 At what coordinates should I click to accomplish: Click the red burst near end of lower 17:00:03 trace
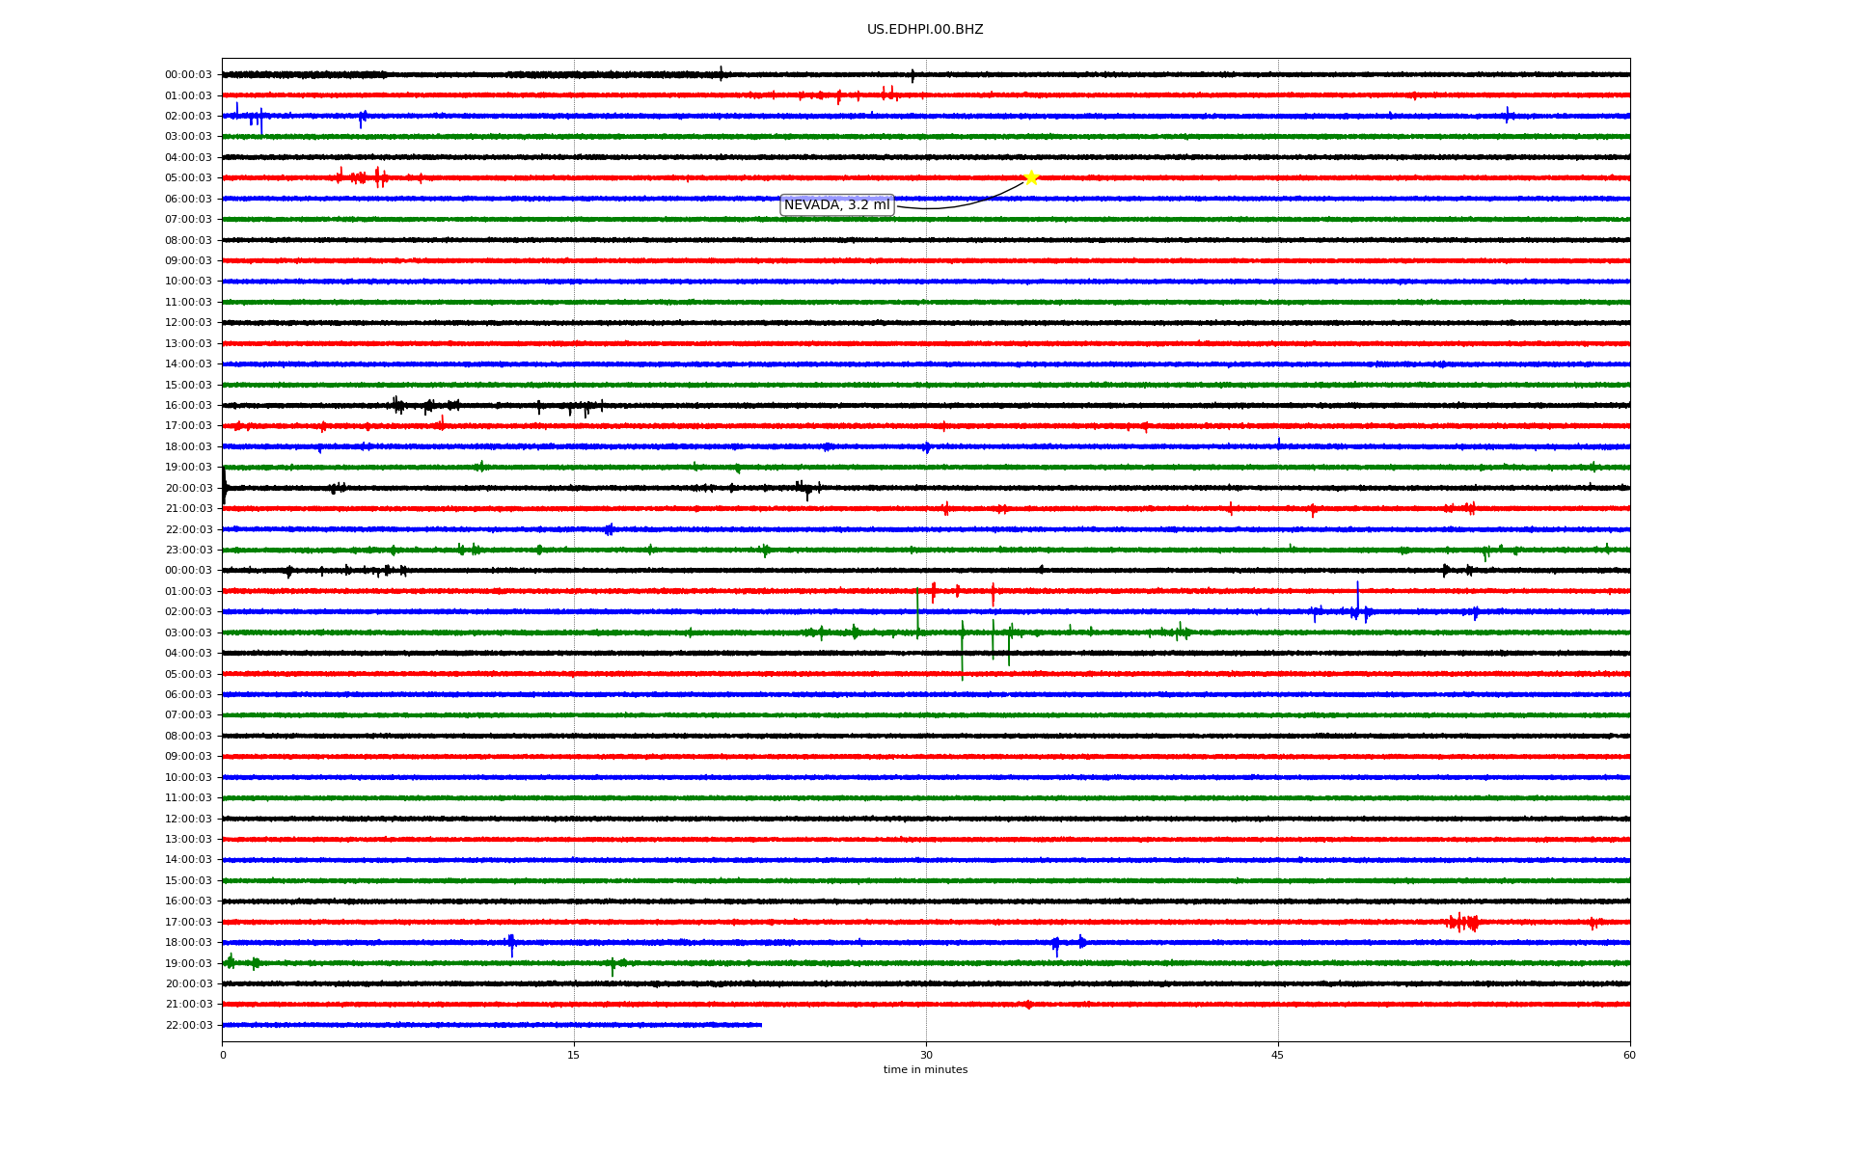coord(1463,923)
